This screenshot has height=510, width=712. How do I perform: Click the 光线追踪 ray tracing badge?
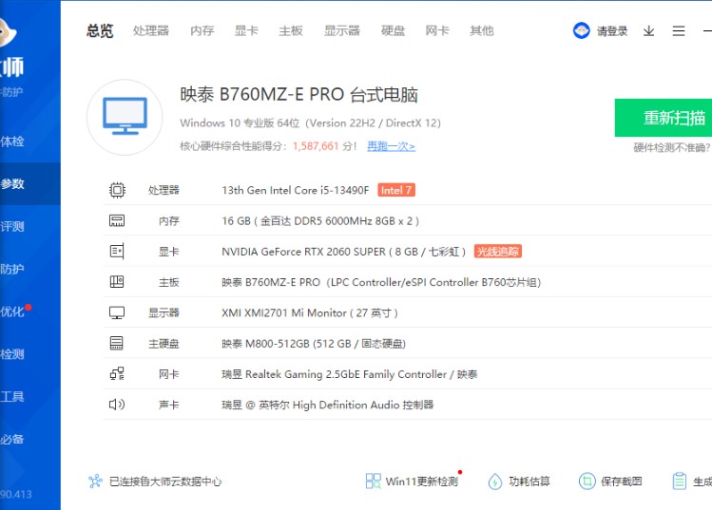coord(498,252)
